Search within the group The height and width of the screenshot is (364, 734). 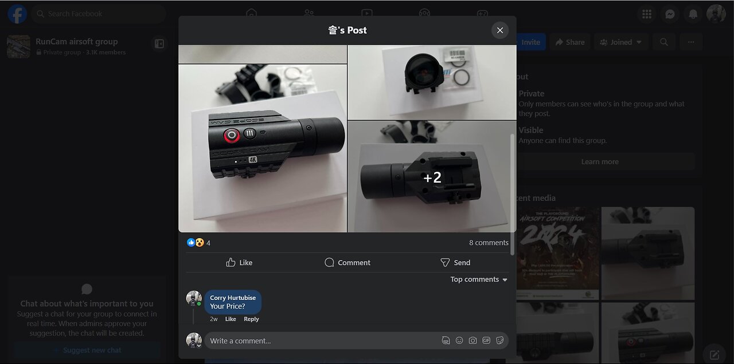click(663, 42)
